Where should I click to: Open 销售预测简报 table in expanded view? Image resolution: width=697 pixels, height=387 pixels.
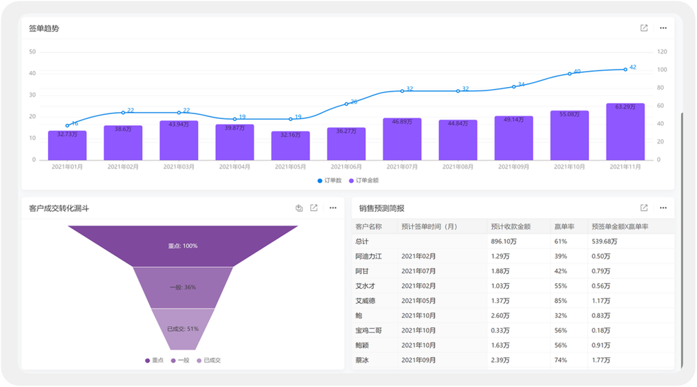(644, 208)
